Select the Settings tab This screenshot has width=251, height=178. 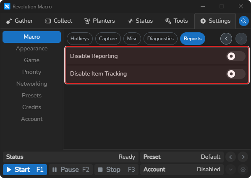[x=215, y=21]
